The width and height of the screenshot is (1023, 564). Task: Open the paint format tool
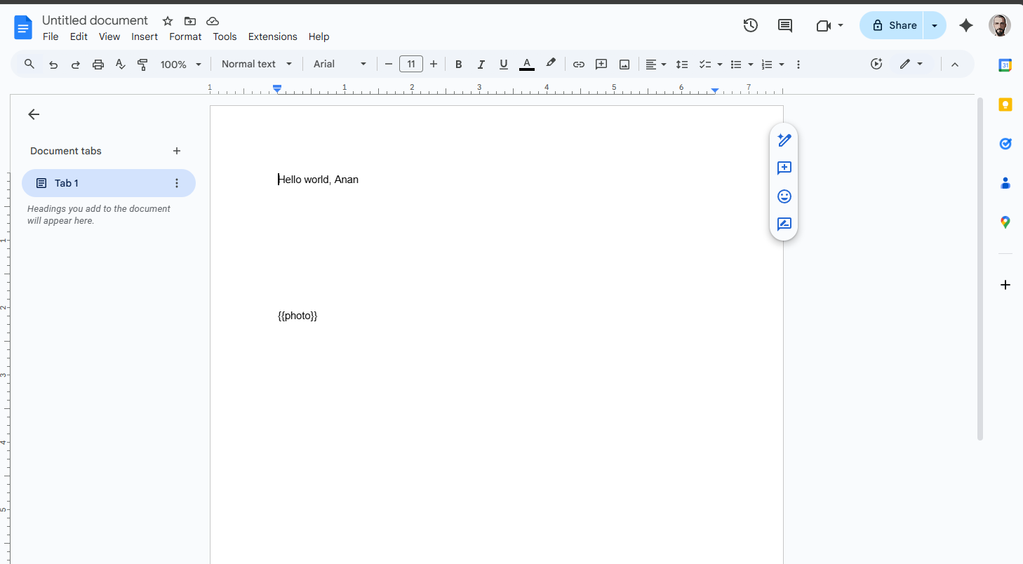tap(142, 64)
